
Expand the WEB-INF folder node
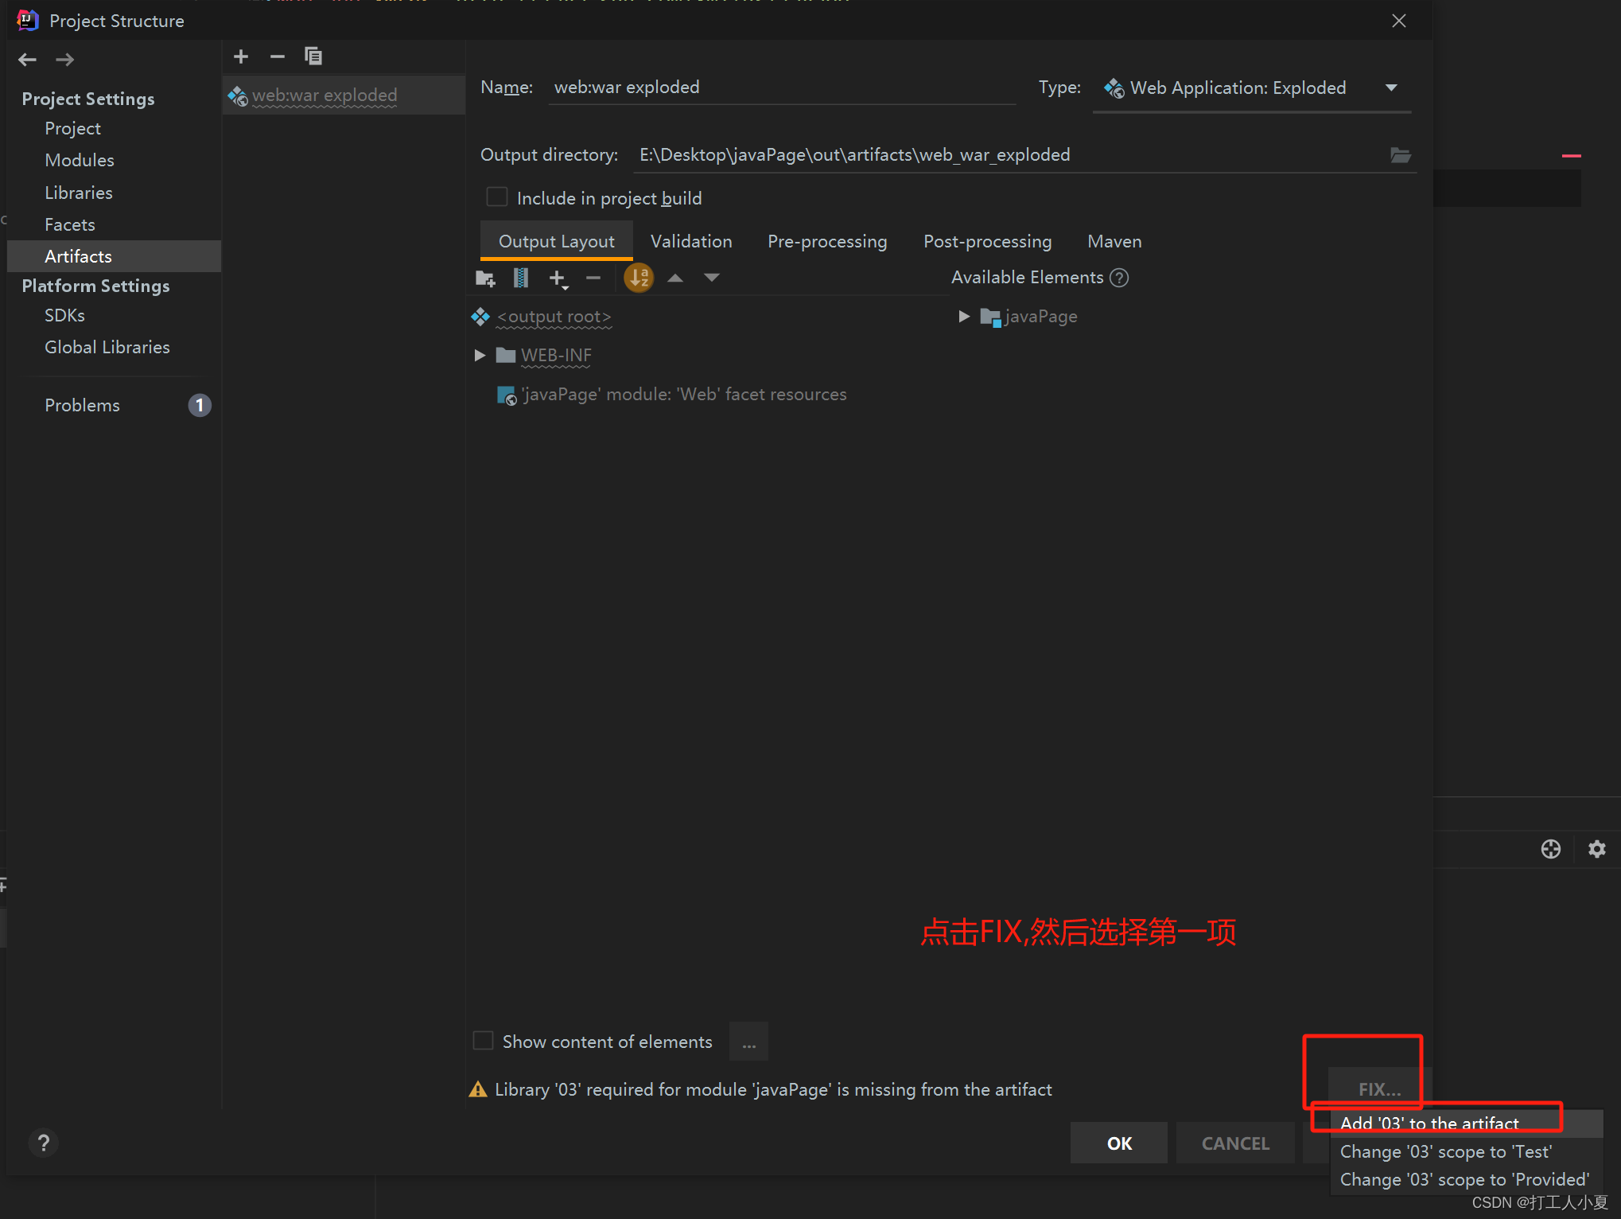point(480,356)
